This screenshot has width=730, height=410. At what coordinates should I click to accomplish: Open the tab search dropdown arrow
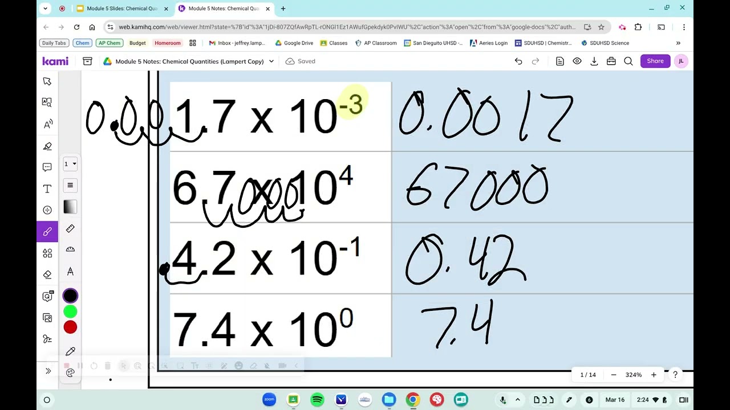pyautogui.click(x=46, y=9)
